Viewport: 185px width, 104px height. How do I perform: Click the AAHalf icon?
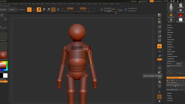click(159, 36)
